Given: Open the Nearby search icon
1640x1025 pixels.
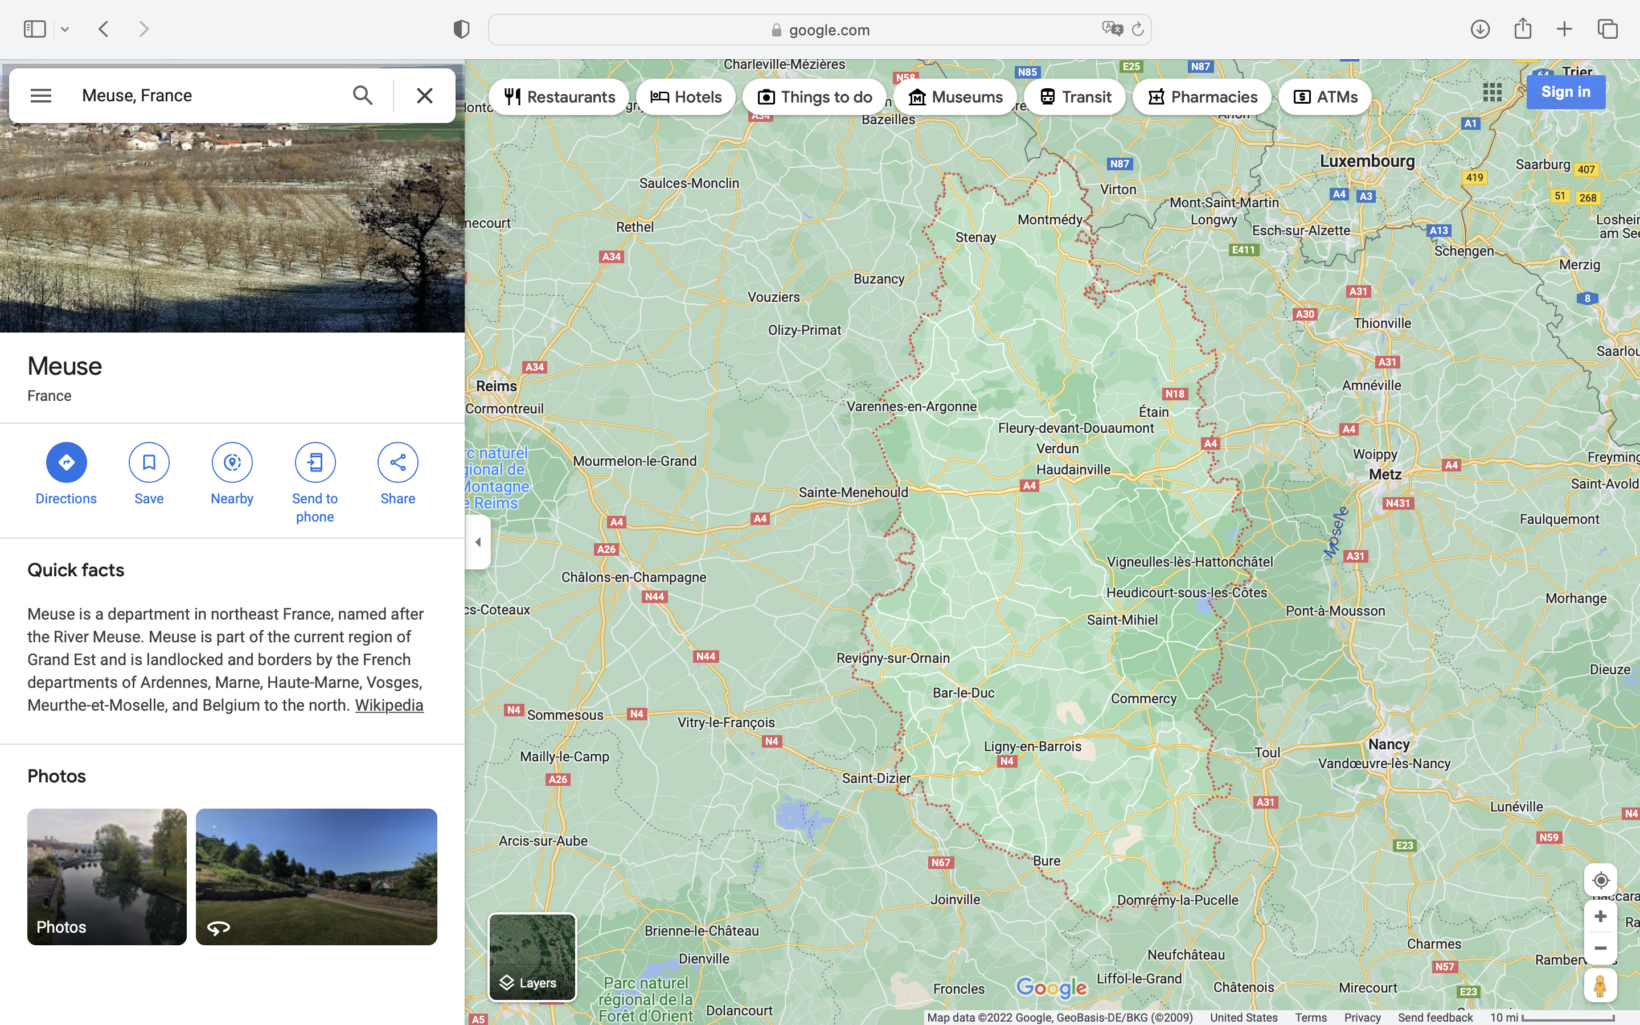Looking at the screenshot, I should click(232, 462).
